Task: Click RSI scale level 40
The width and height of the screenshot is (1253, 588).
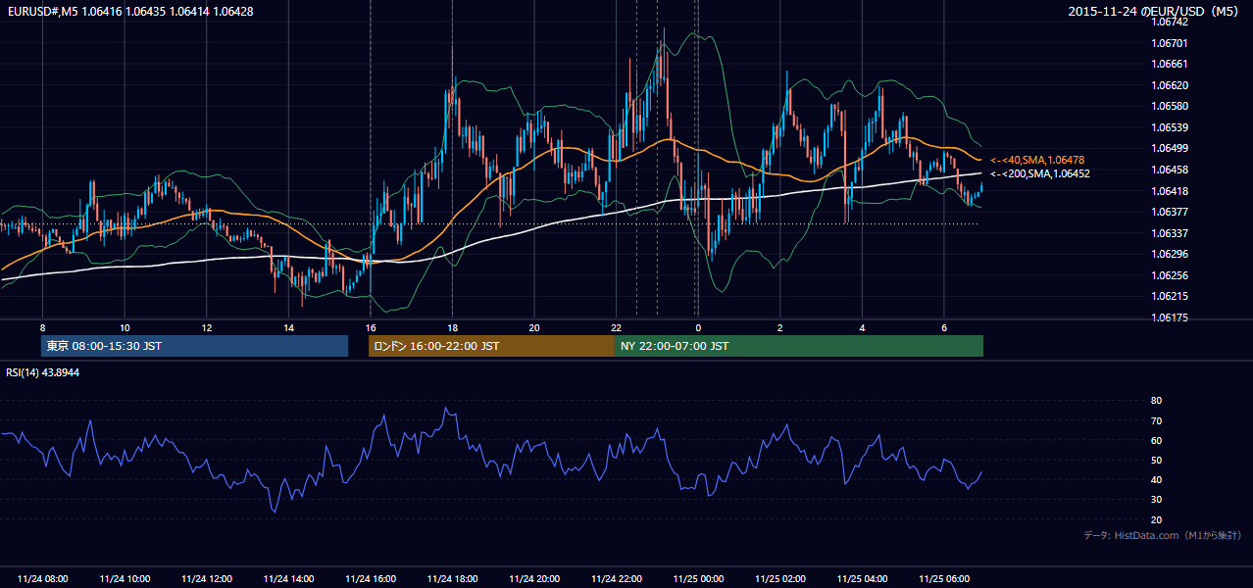Action: point(1156,479)
